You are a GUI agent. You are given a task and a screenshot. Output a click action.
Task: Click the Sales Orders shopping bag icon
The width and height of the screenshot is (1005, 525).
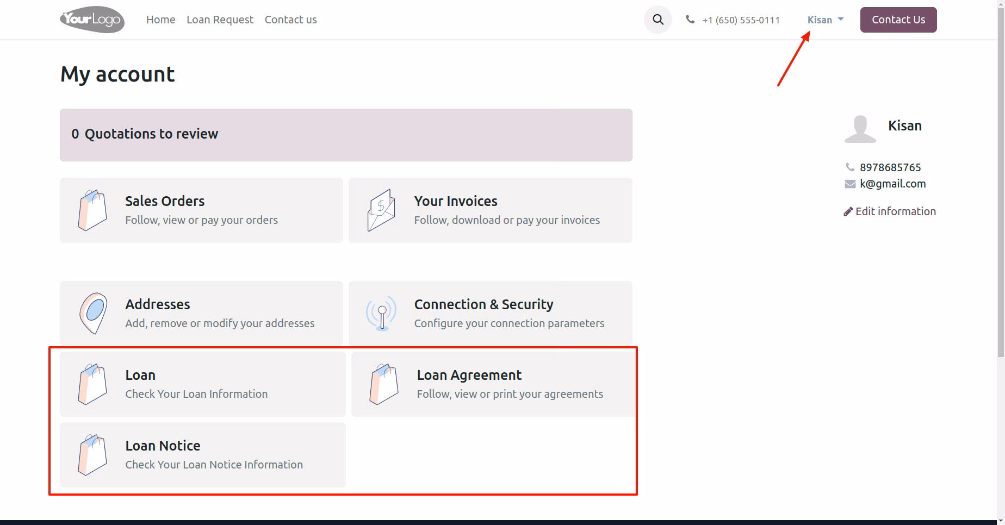click(x=92, y=210)
